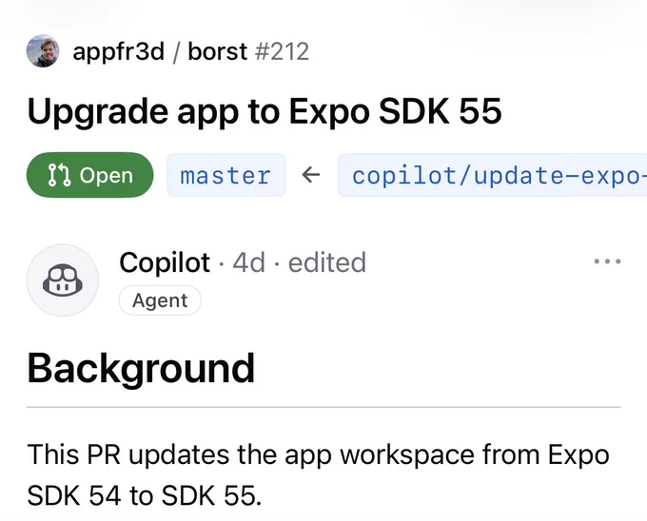Click pull request number #212
647x521 pixels.
pyautogui.click(x=282, y=51)
